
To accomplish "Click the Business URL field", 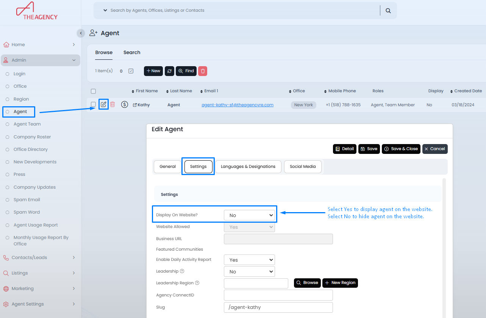I will click(x=278, y=239).
